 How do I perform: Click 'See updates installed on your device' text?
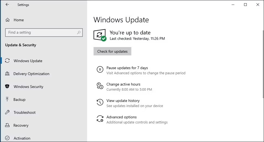(x=135, y=106)
